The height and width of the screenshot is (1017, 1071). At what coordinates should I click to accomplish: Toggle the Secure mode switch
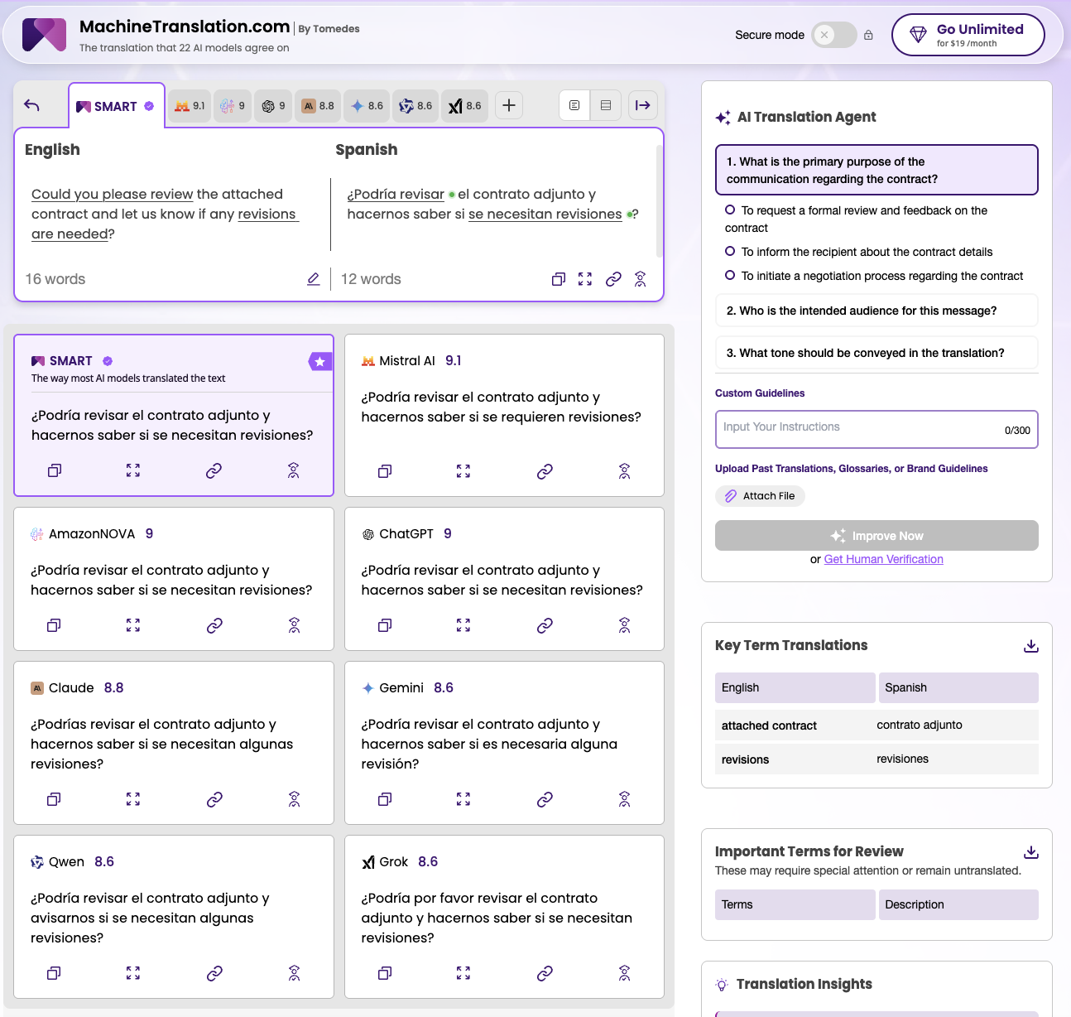tap(833, 35)
